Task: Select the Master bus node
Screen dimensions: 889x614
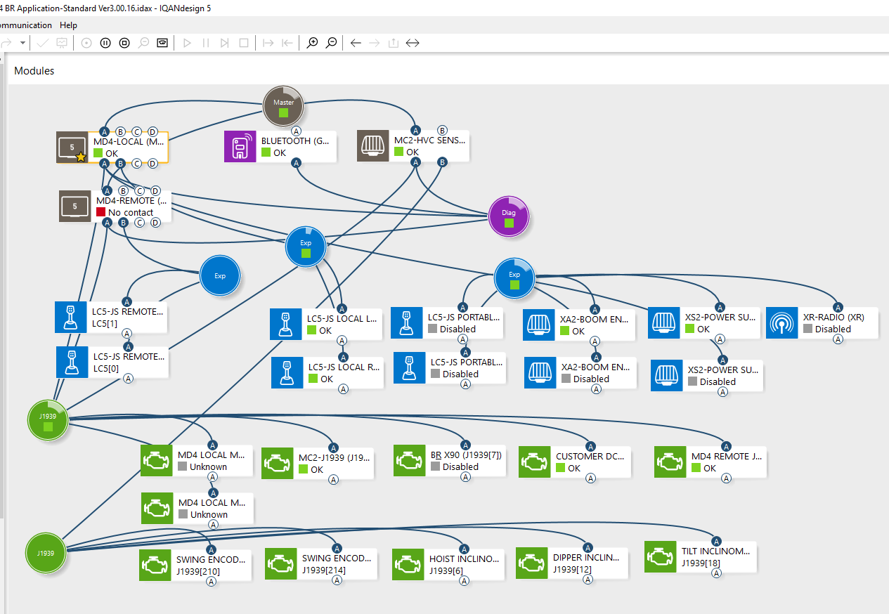Action: coord(283,106)
